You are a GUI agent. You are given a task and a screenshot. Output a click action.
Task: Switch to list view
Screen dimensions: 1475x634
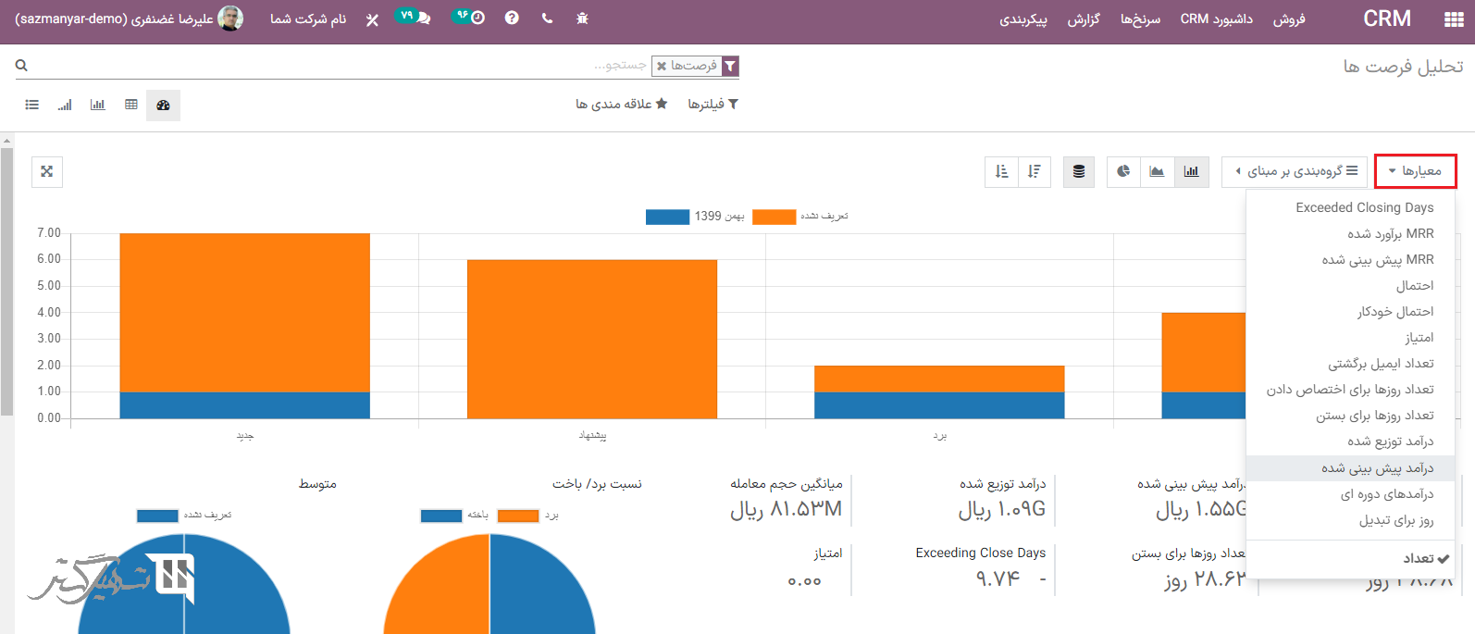[32, 105]
